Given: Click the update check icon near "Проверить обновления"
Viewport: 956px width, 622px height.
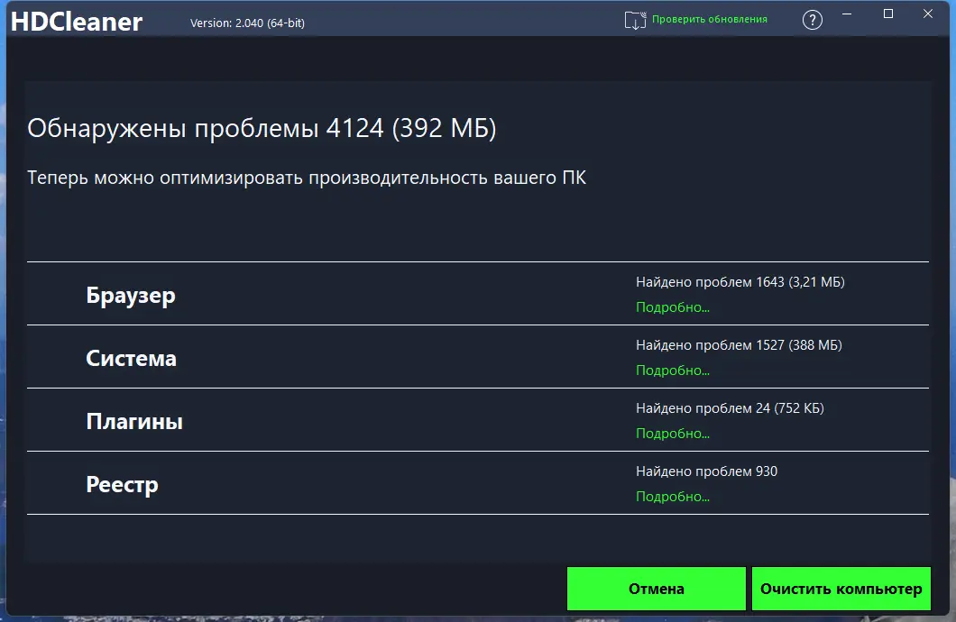Looking at the screenshot, I should pyautogui.click(x=636, y=18).
